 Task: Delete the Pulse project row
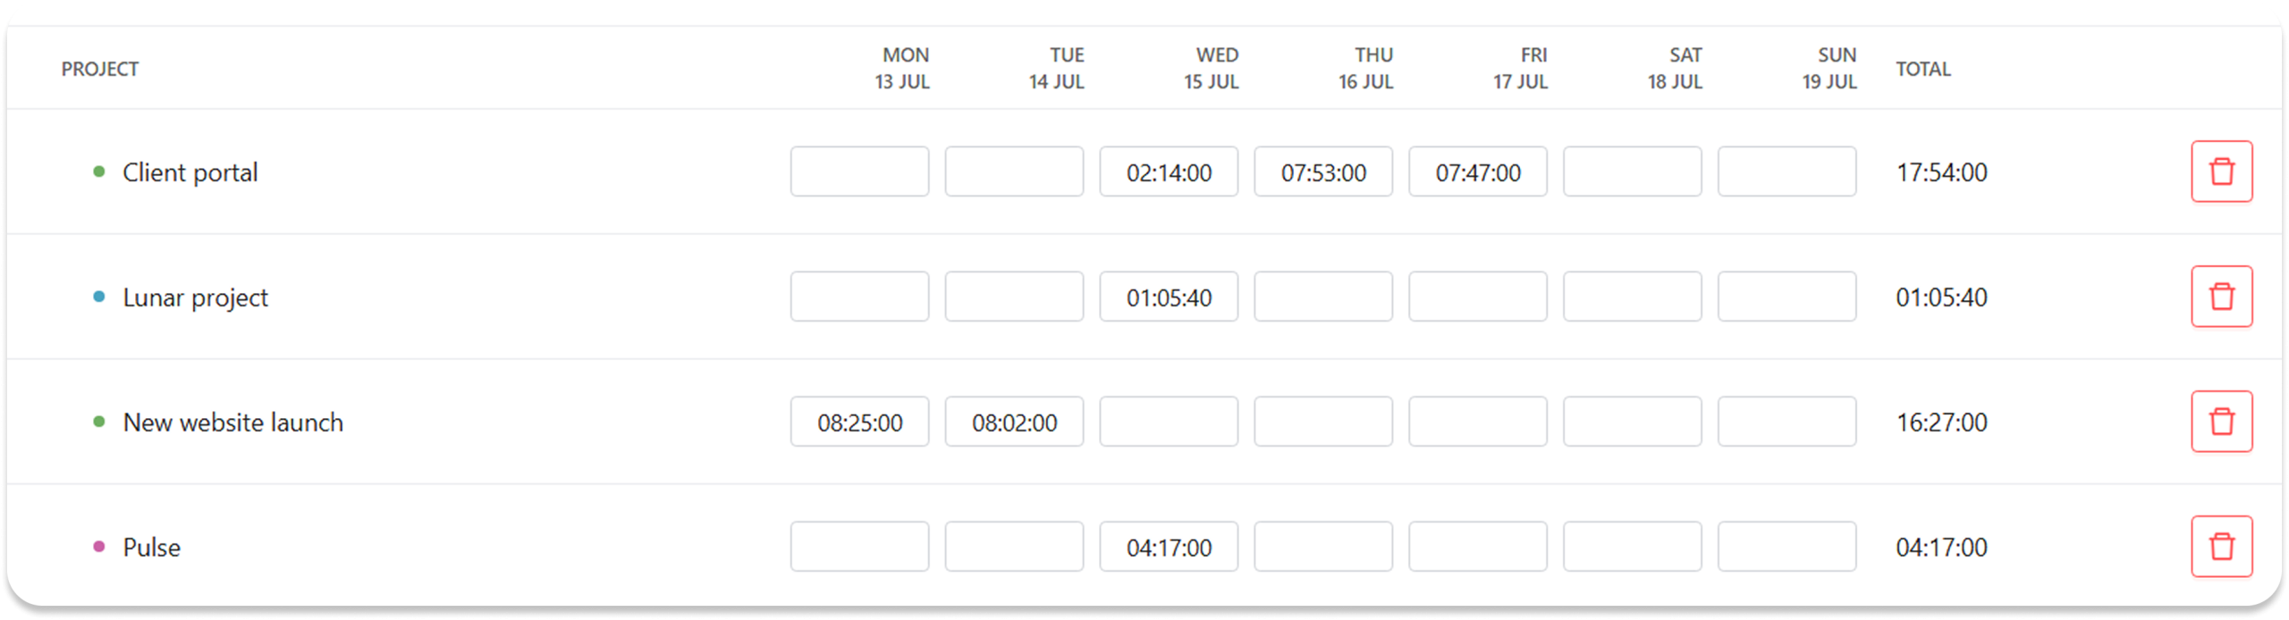[2221, 547]
